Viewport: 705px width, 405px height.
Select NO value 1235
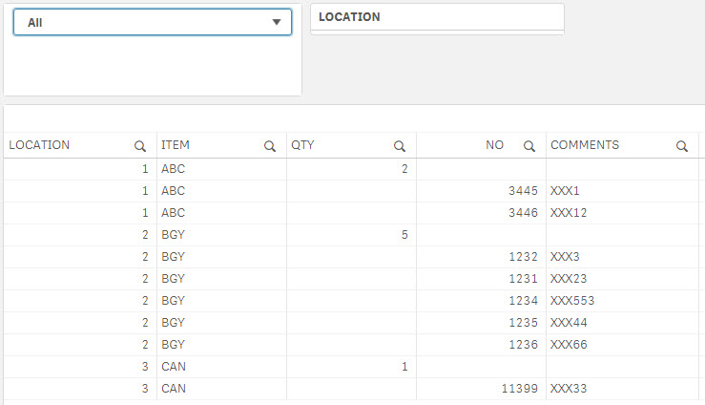pyautogui.click(x=523, y=323)
